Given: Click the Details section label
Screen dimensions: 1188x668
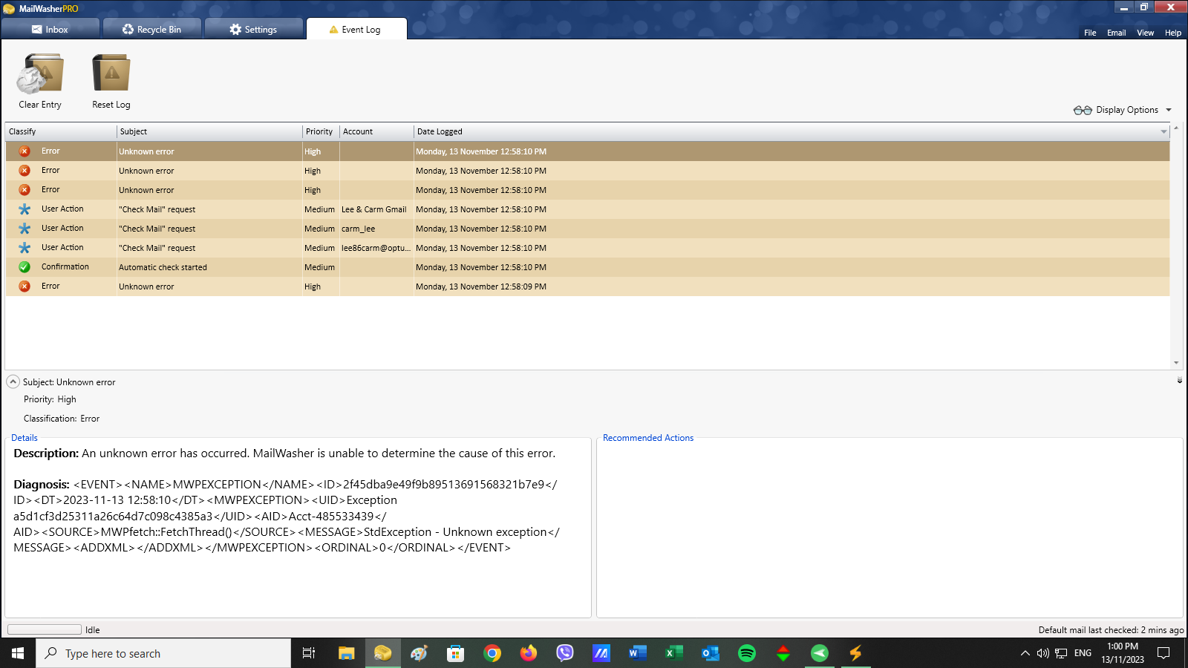Looking at the screenshot, I should click(x=25, y=438).
